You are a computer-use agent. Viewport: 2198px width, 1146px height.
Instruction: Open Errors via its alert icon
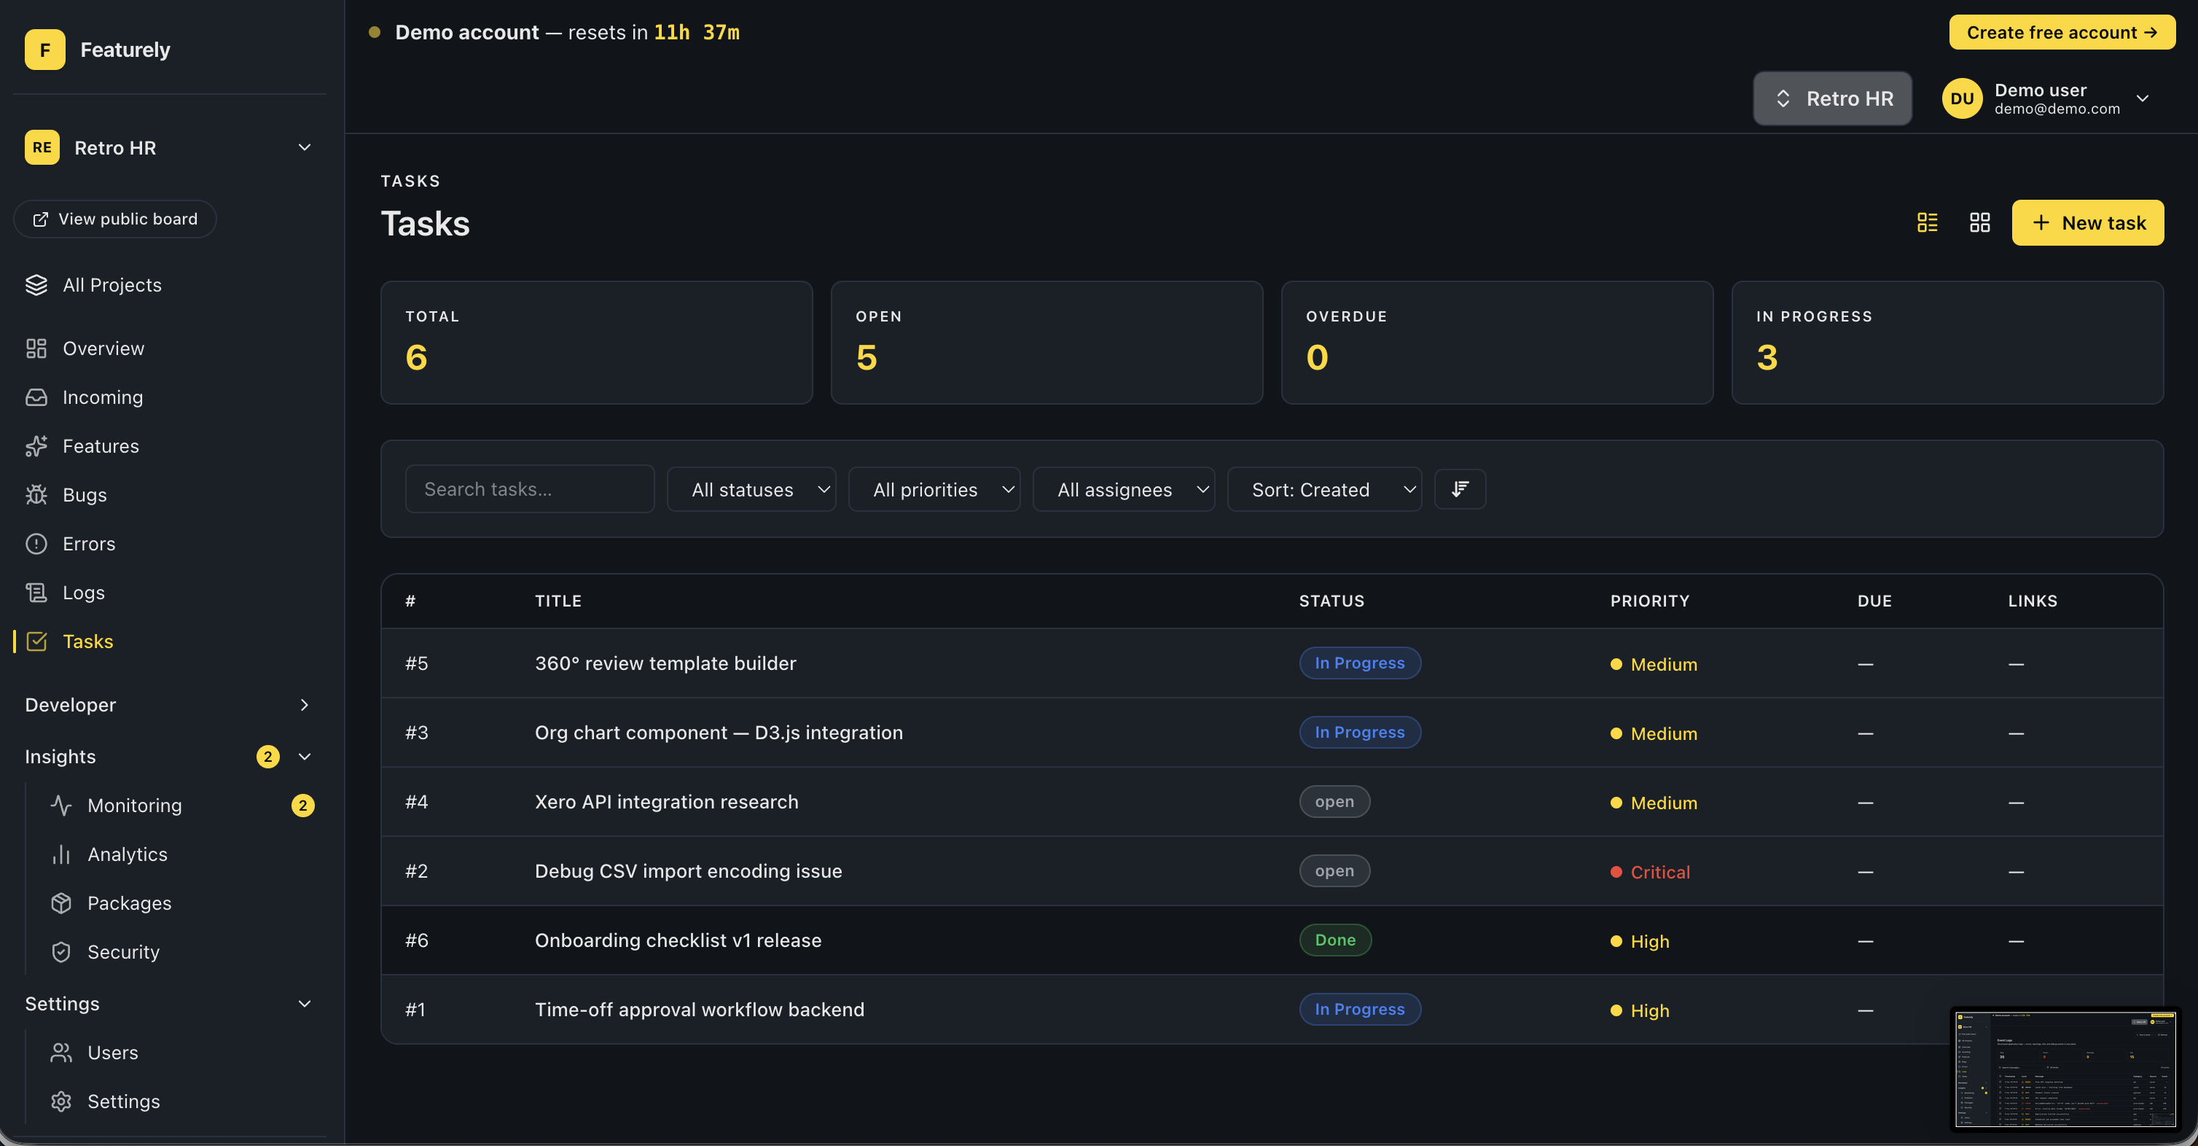point(36,544)
